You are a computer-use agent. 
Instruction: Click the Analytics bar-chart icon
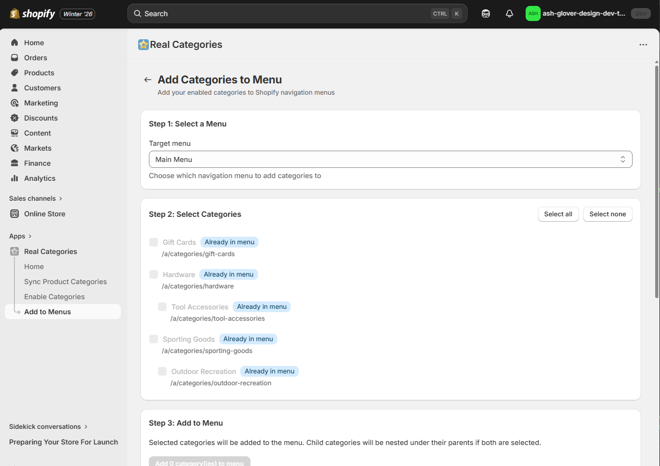point(16,178)
